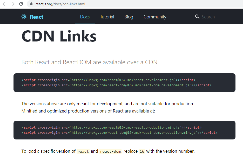The width and height of the screenshot is (243, 162).
Task: Reload the page with the refresh icon
Action: [x=21, y=4]
